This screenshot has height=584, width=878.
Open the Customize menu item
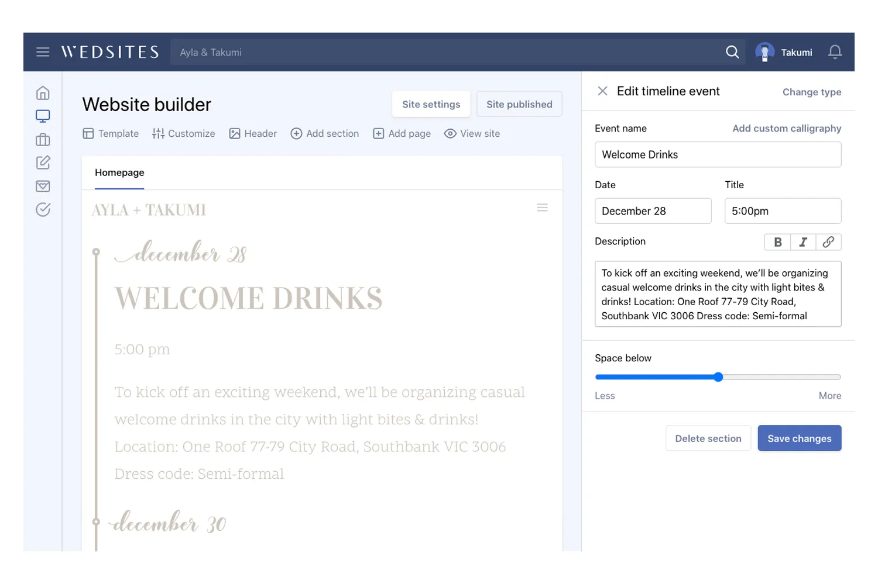(x=184, y=134)
